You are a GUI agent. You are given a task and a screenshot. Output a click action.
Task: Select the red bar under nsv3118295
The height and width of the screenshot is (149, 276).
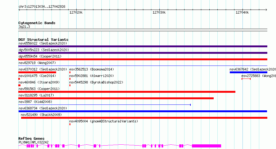tap(116, 98)
